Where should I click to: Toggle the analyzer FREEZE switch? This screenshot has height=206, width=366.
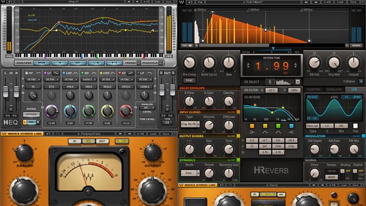click(138, 63)
